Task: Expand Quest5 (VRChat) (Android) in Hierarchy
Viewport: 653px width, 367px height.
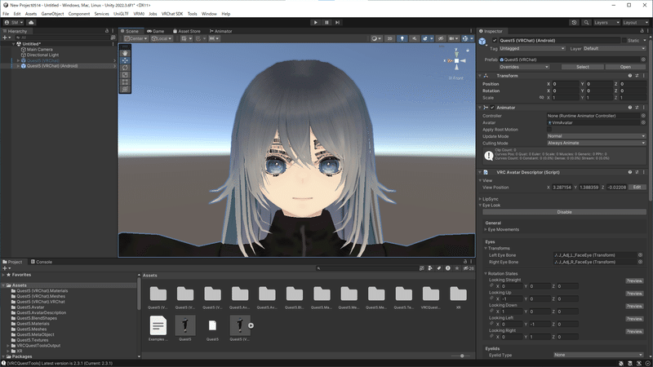Action: pyautogui.click(x=18, y=66)
